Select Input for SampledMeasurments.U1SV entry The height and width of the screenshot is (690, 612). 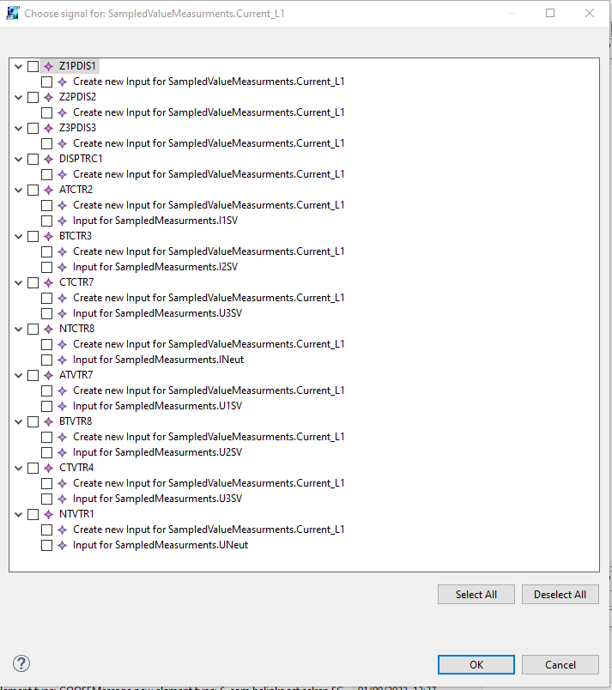pyautogui.click(x=157, y=406)
